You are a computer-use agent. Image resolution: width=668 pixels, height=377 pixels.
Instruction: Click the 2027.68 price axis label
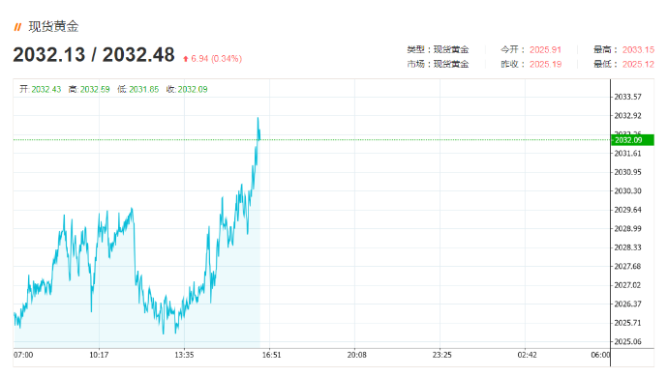(627, 267)
